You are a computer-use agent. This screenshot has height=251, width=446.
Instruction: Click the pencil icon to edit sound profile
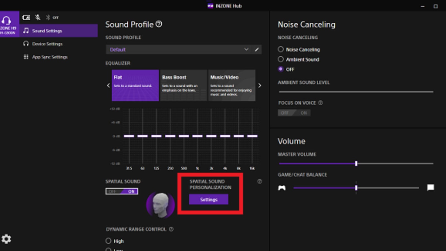pyautogui.click(x=257, y=49)
